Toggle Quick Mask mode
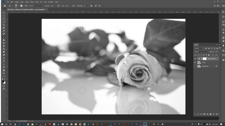This screenshot has height=126, width=225. tap(4, 86)
